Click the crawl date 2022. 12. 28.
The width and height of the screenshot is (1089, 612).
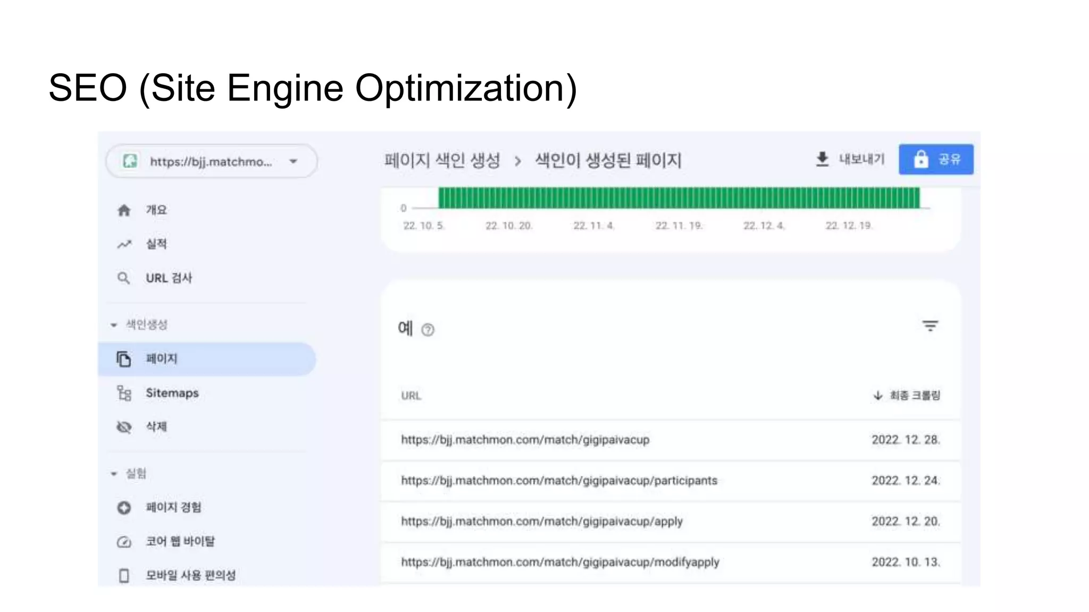coord(906,440)
